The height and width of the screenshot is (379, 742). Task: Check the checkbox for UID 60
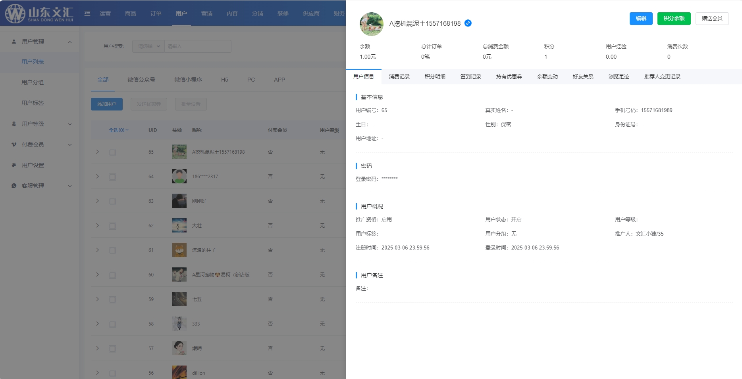pos(112,275)
